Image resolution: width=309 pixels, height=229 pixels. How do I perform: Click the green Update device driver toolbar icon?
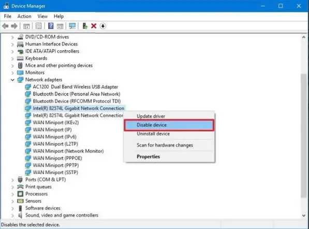click(x=85, y=26)
